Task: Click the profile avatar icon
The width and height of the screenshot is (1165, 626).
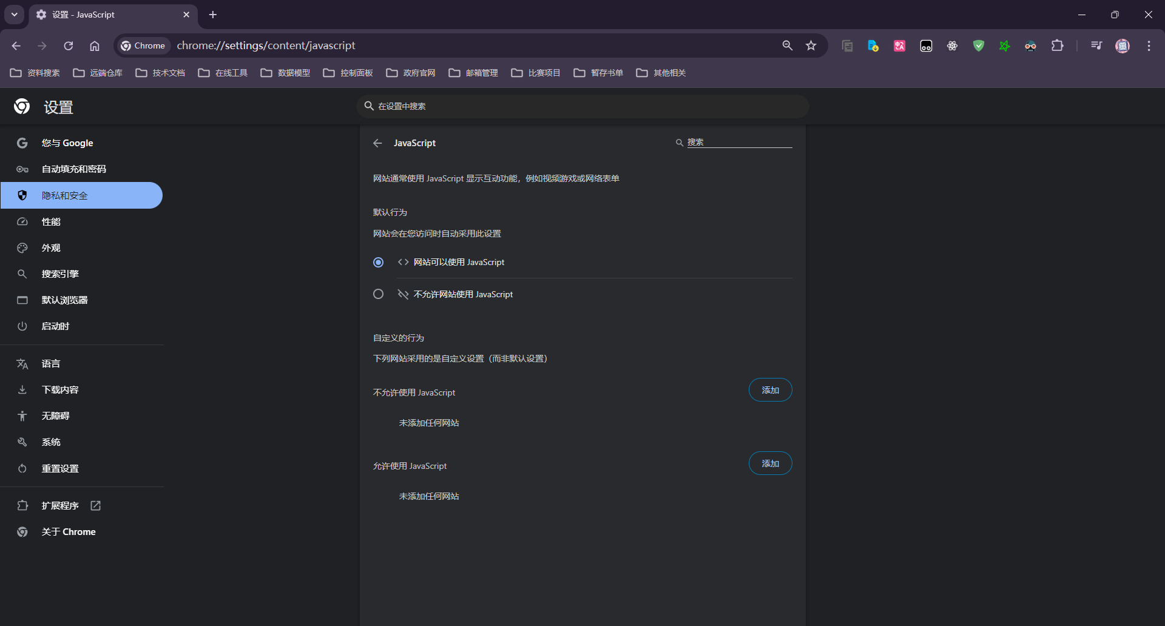Action: (x=1122, y=45)
